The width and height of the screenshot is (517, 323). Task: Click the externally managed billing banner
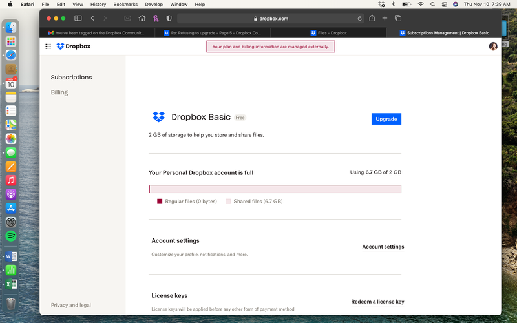(x=271, y=47)
